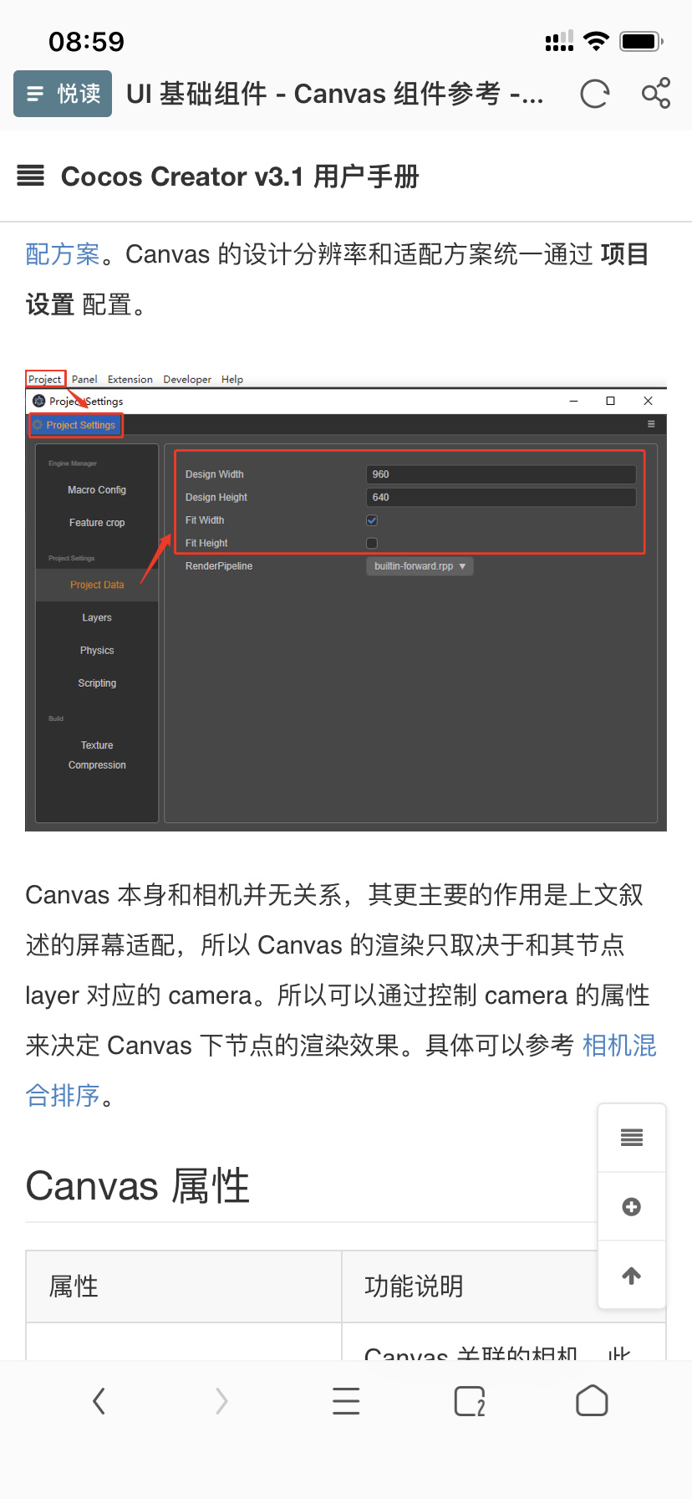This screenshot has height=1499, width=692.
Task: Check the Fit Height checkbox
Action: pyautogui.click(x=372, y=543)
